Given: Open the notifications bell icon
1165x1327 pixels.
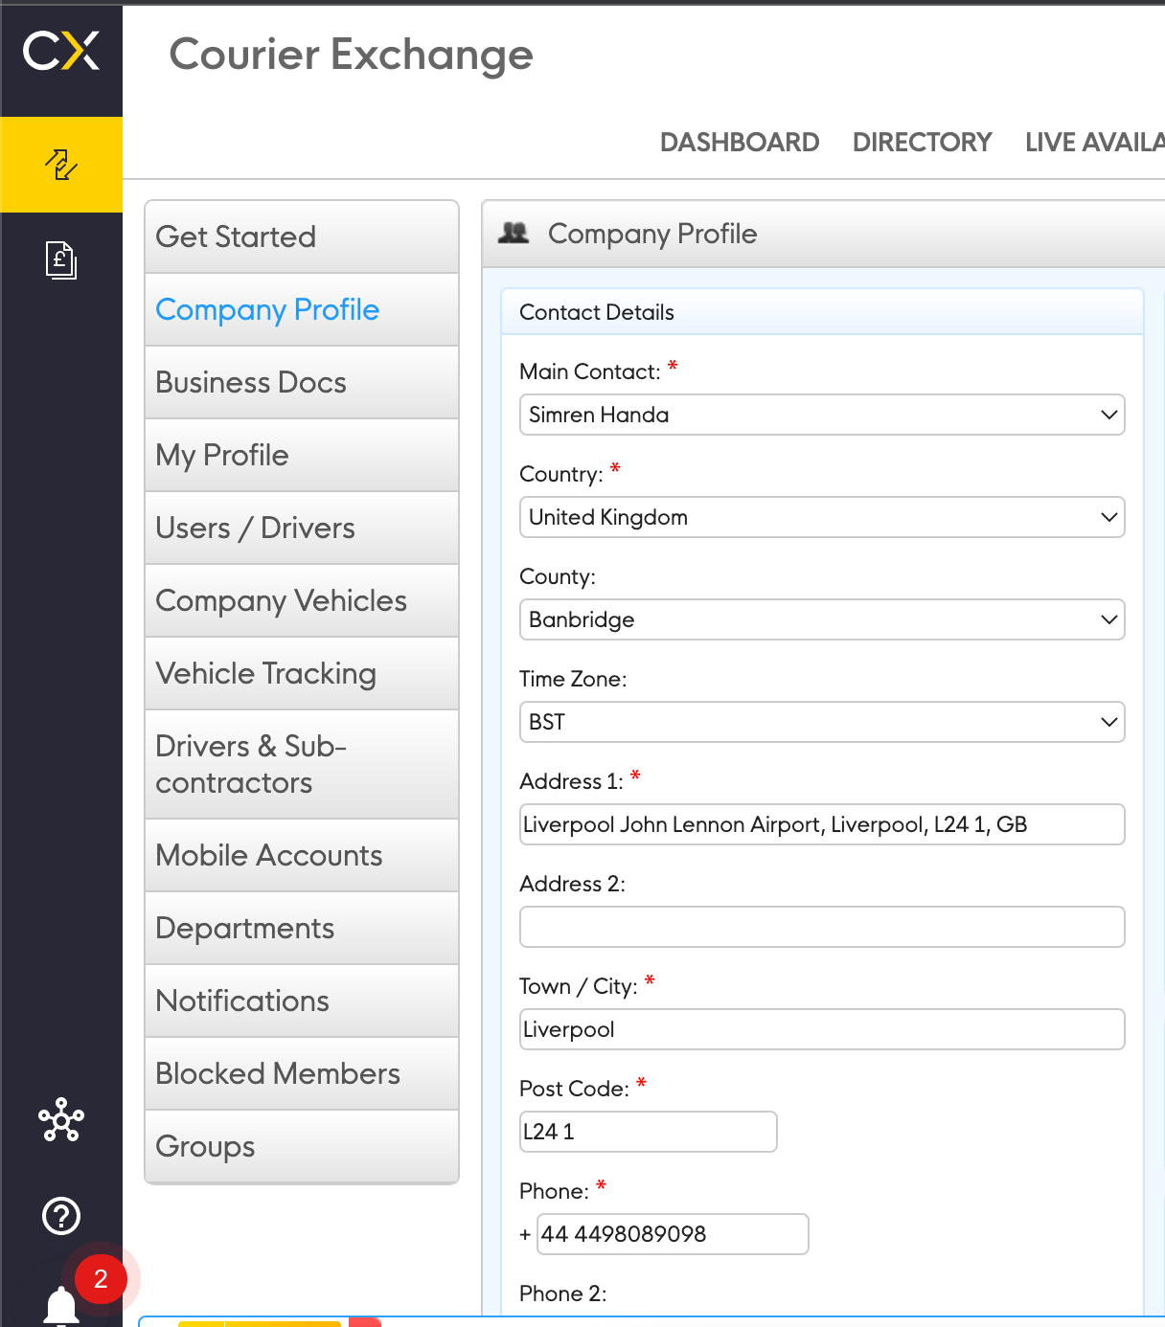Looking at the screenshot, I should 61,1306.
